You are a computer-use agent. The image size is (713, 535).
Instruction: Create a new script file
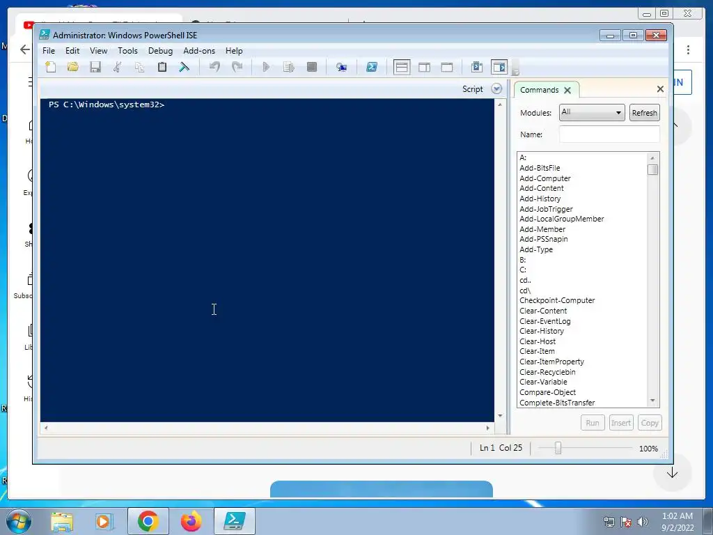tap(51, 68)
